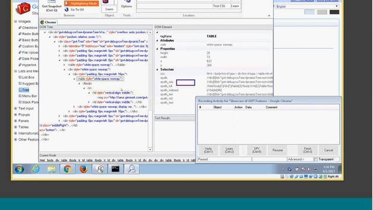
Task: Expand the Other Features section
Action: 16,139
